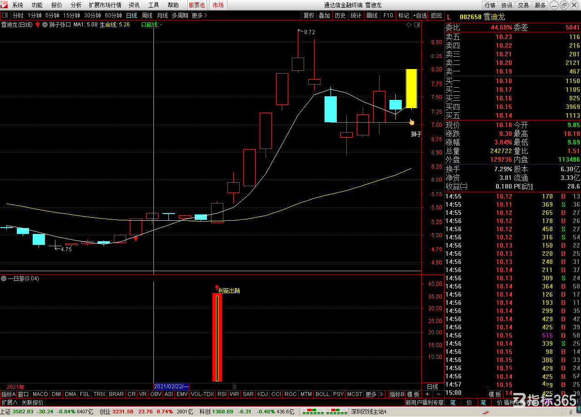The image size is (581, 417).
Task: Select the 1分钟 period
Action: 34,15
